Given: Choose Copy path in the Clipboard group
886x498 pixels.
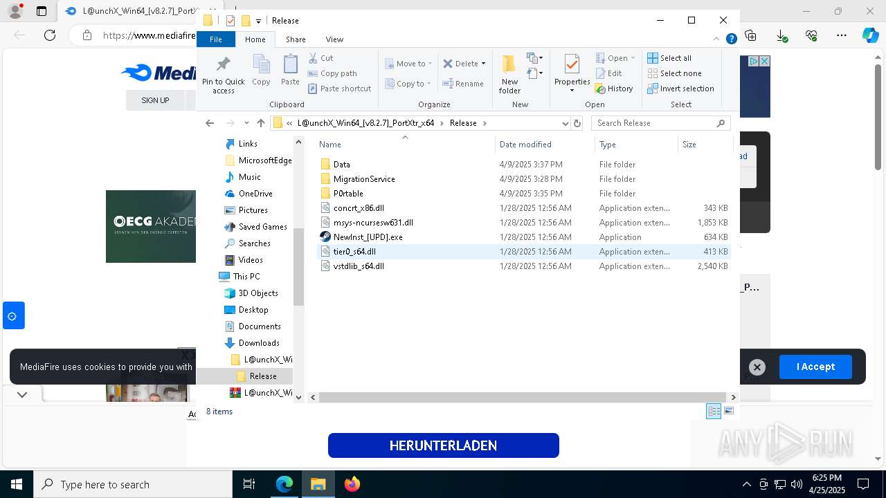Looking at the screenshot, I should click(332, 73).
